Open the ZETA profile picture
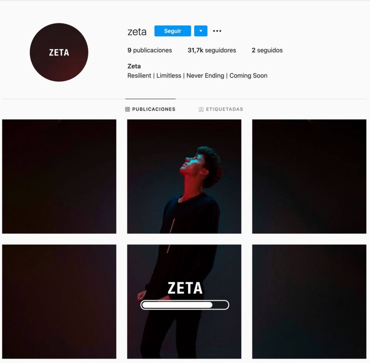The image size is (370, 363). tap(59, 52)
